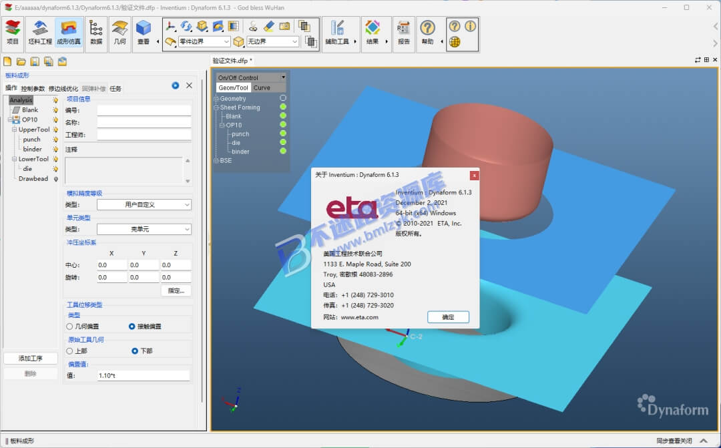This screenshot has width=721, height=448.
Task: Select the 成形仿真 forming simulation module
Action: click(x=69, y=33)
